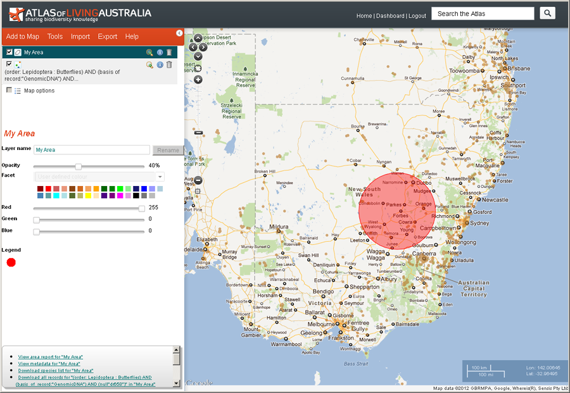The image size is (570, 393).
Task: Toggle the Lepidoptera Butterflies layer checkbox
Action: click(x=9, y=64)
